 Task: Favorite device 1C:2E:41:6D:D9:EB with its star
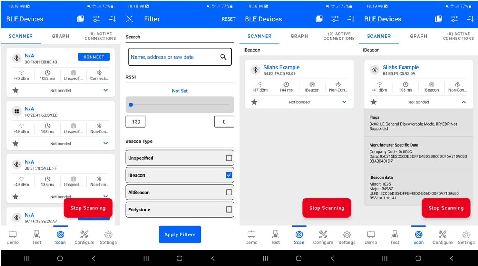(16, 144)
